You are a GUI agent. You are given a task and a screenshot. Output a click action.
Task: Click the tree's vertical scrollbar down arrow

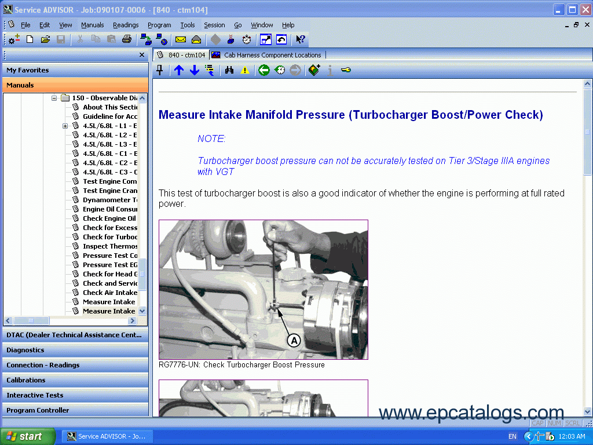(x=142, y=311)
